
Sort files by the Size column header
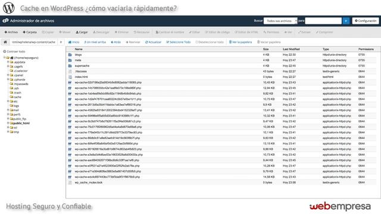[266, 49]
